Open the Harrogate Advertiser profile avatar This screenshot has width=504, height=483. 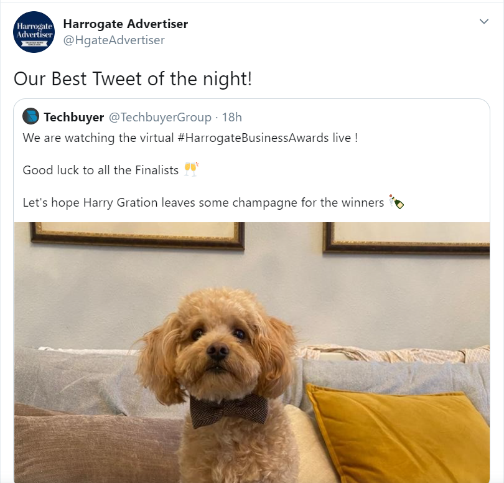pos(34,32)
